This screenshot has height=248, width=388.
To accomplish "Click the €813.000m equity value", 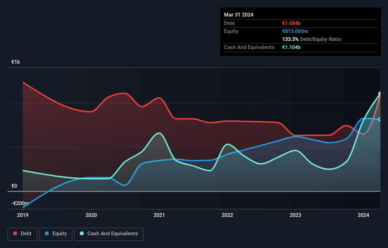I will (x=295, y=31).
